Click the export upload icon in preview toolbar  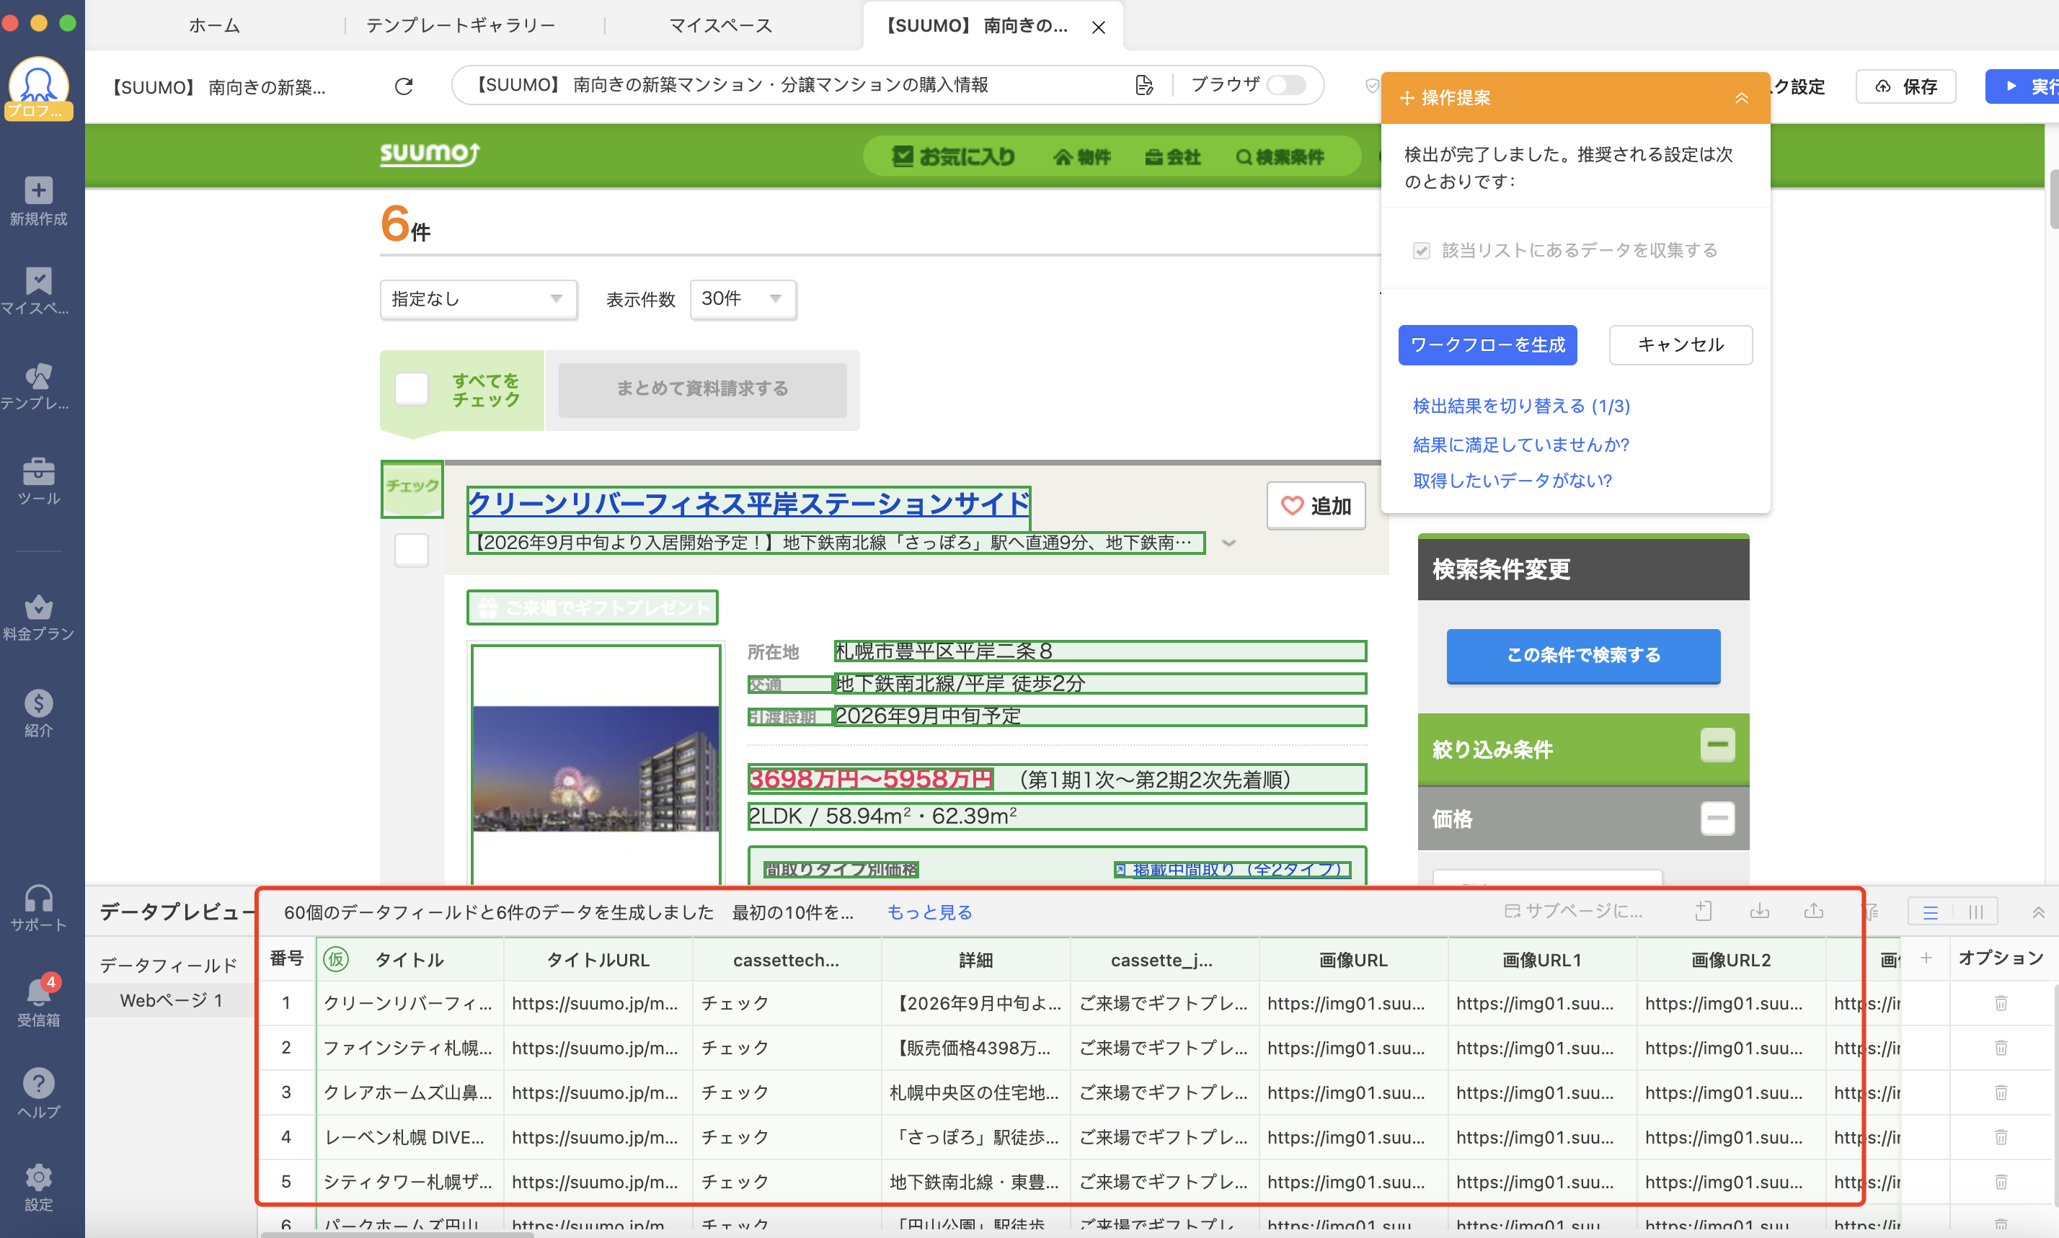[1814, 911]
